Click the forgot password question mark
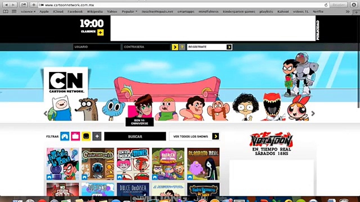The image size is (360, 202). (182, 47)
